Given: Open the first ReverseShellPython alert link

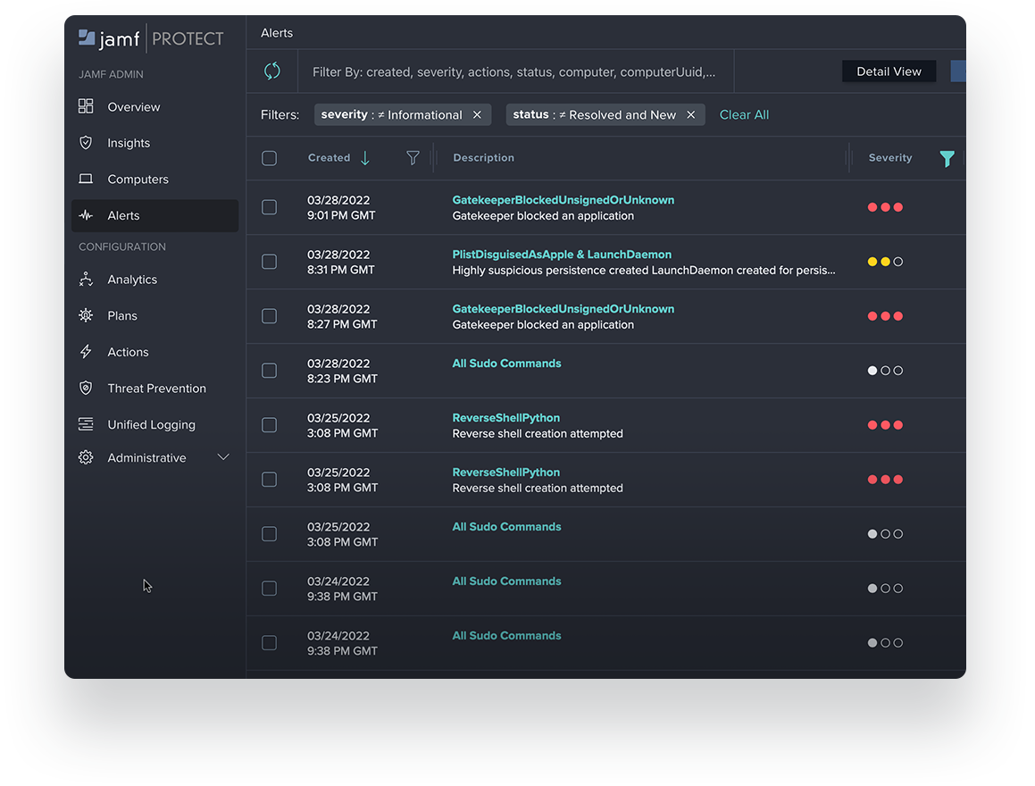Looking at the screenshot, I should (x=505, y=418).
